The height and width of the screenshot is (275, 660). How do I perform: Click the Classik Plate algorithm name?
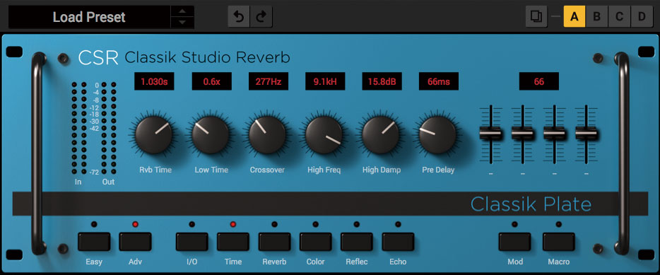pos(531,204)
